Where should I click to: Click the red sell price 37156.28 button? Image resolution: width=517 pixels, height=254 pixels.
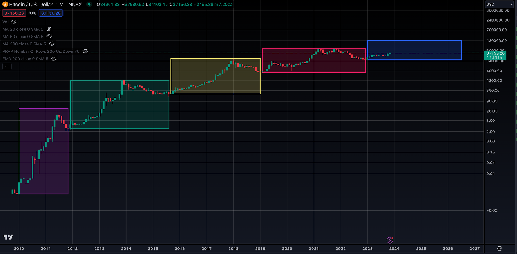(14, 13)
